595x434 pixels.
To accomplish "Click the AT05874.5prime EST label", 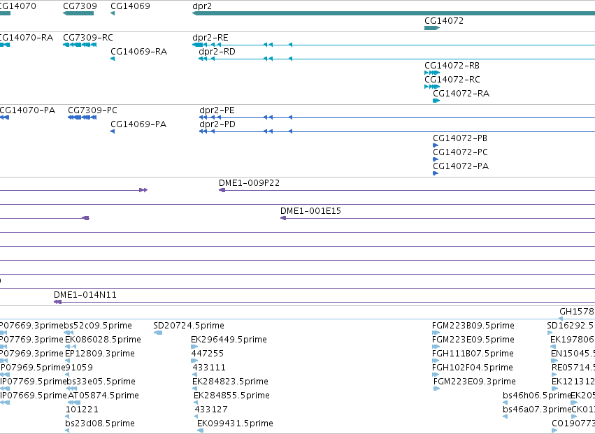I will click(103, 396).
